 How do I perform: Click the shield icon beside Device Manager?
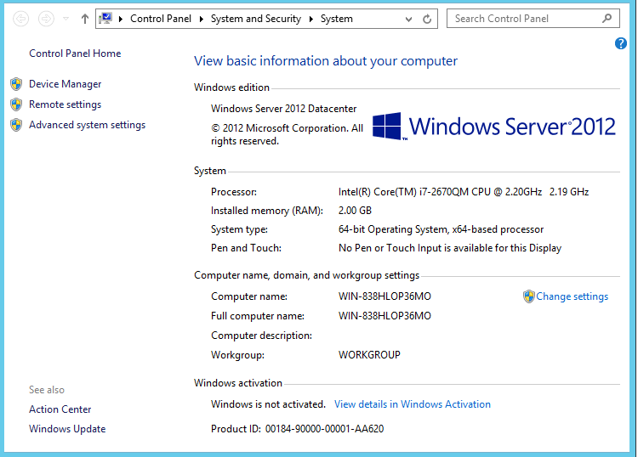coord(16,84)
